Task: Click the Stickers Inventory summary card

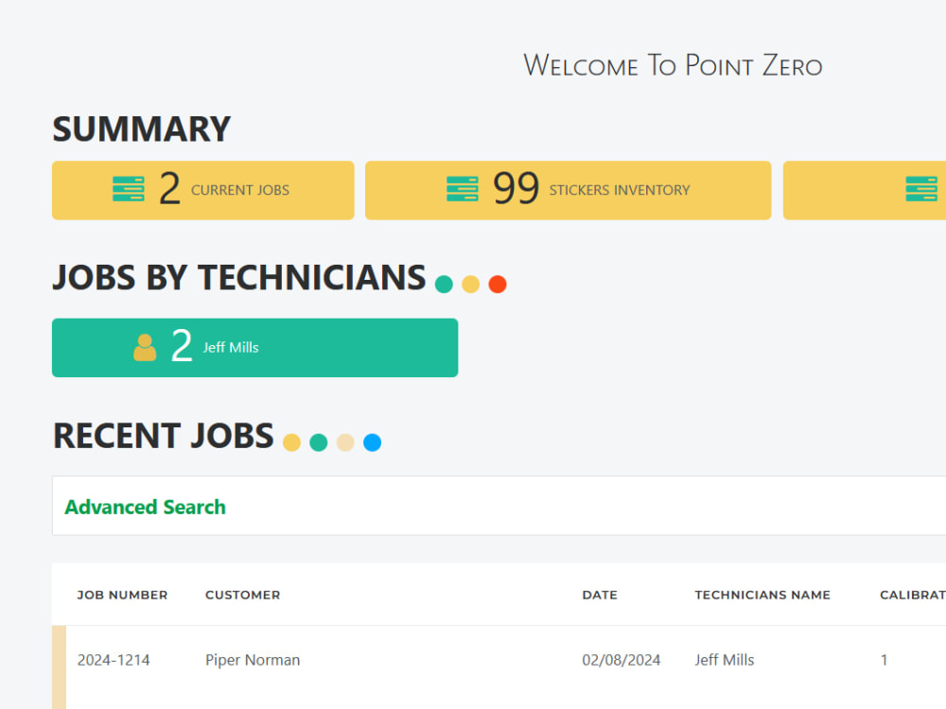Action: (x=568, y=189)
